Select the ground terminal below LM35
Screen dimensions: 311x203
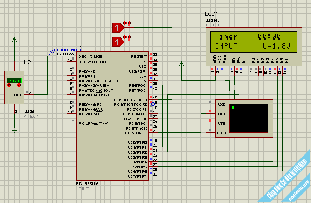[14, 130]
